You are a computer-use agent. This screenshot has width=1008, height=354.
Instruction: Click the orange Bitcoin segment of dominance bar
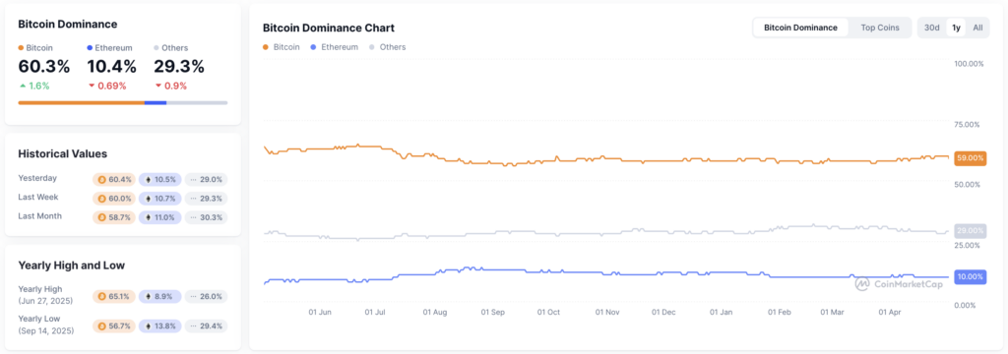(81, 103)
